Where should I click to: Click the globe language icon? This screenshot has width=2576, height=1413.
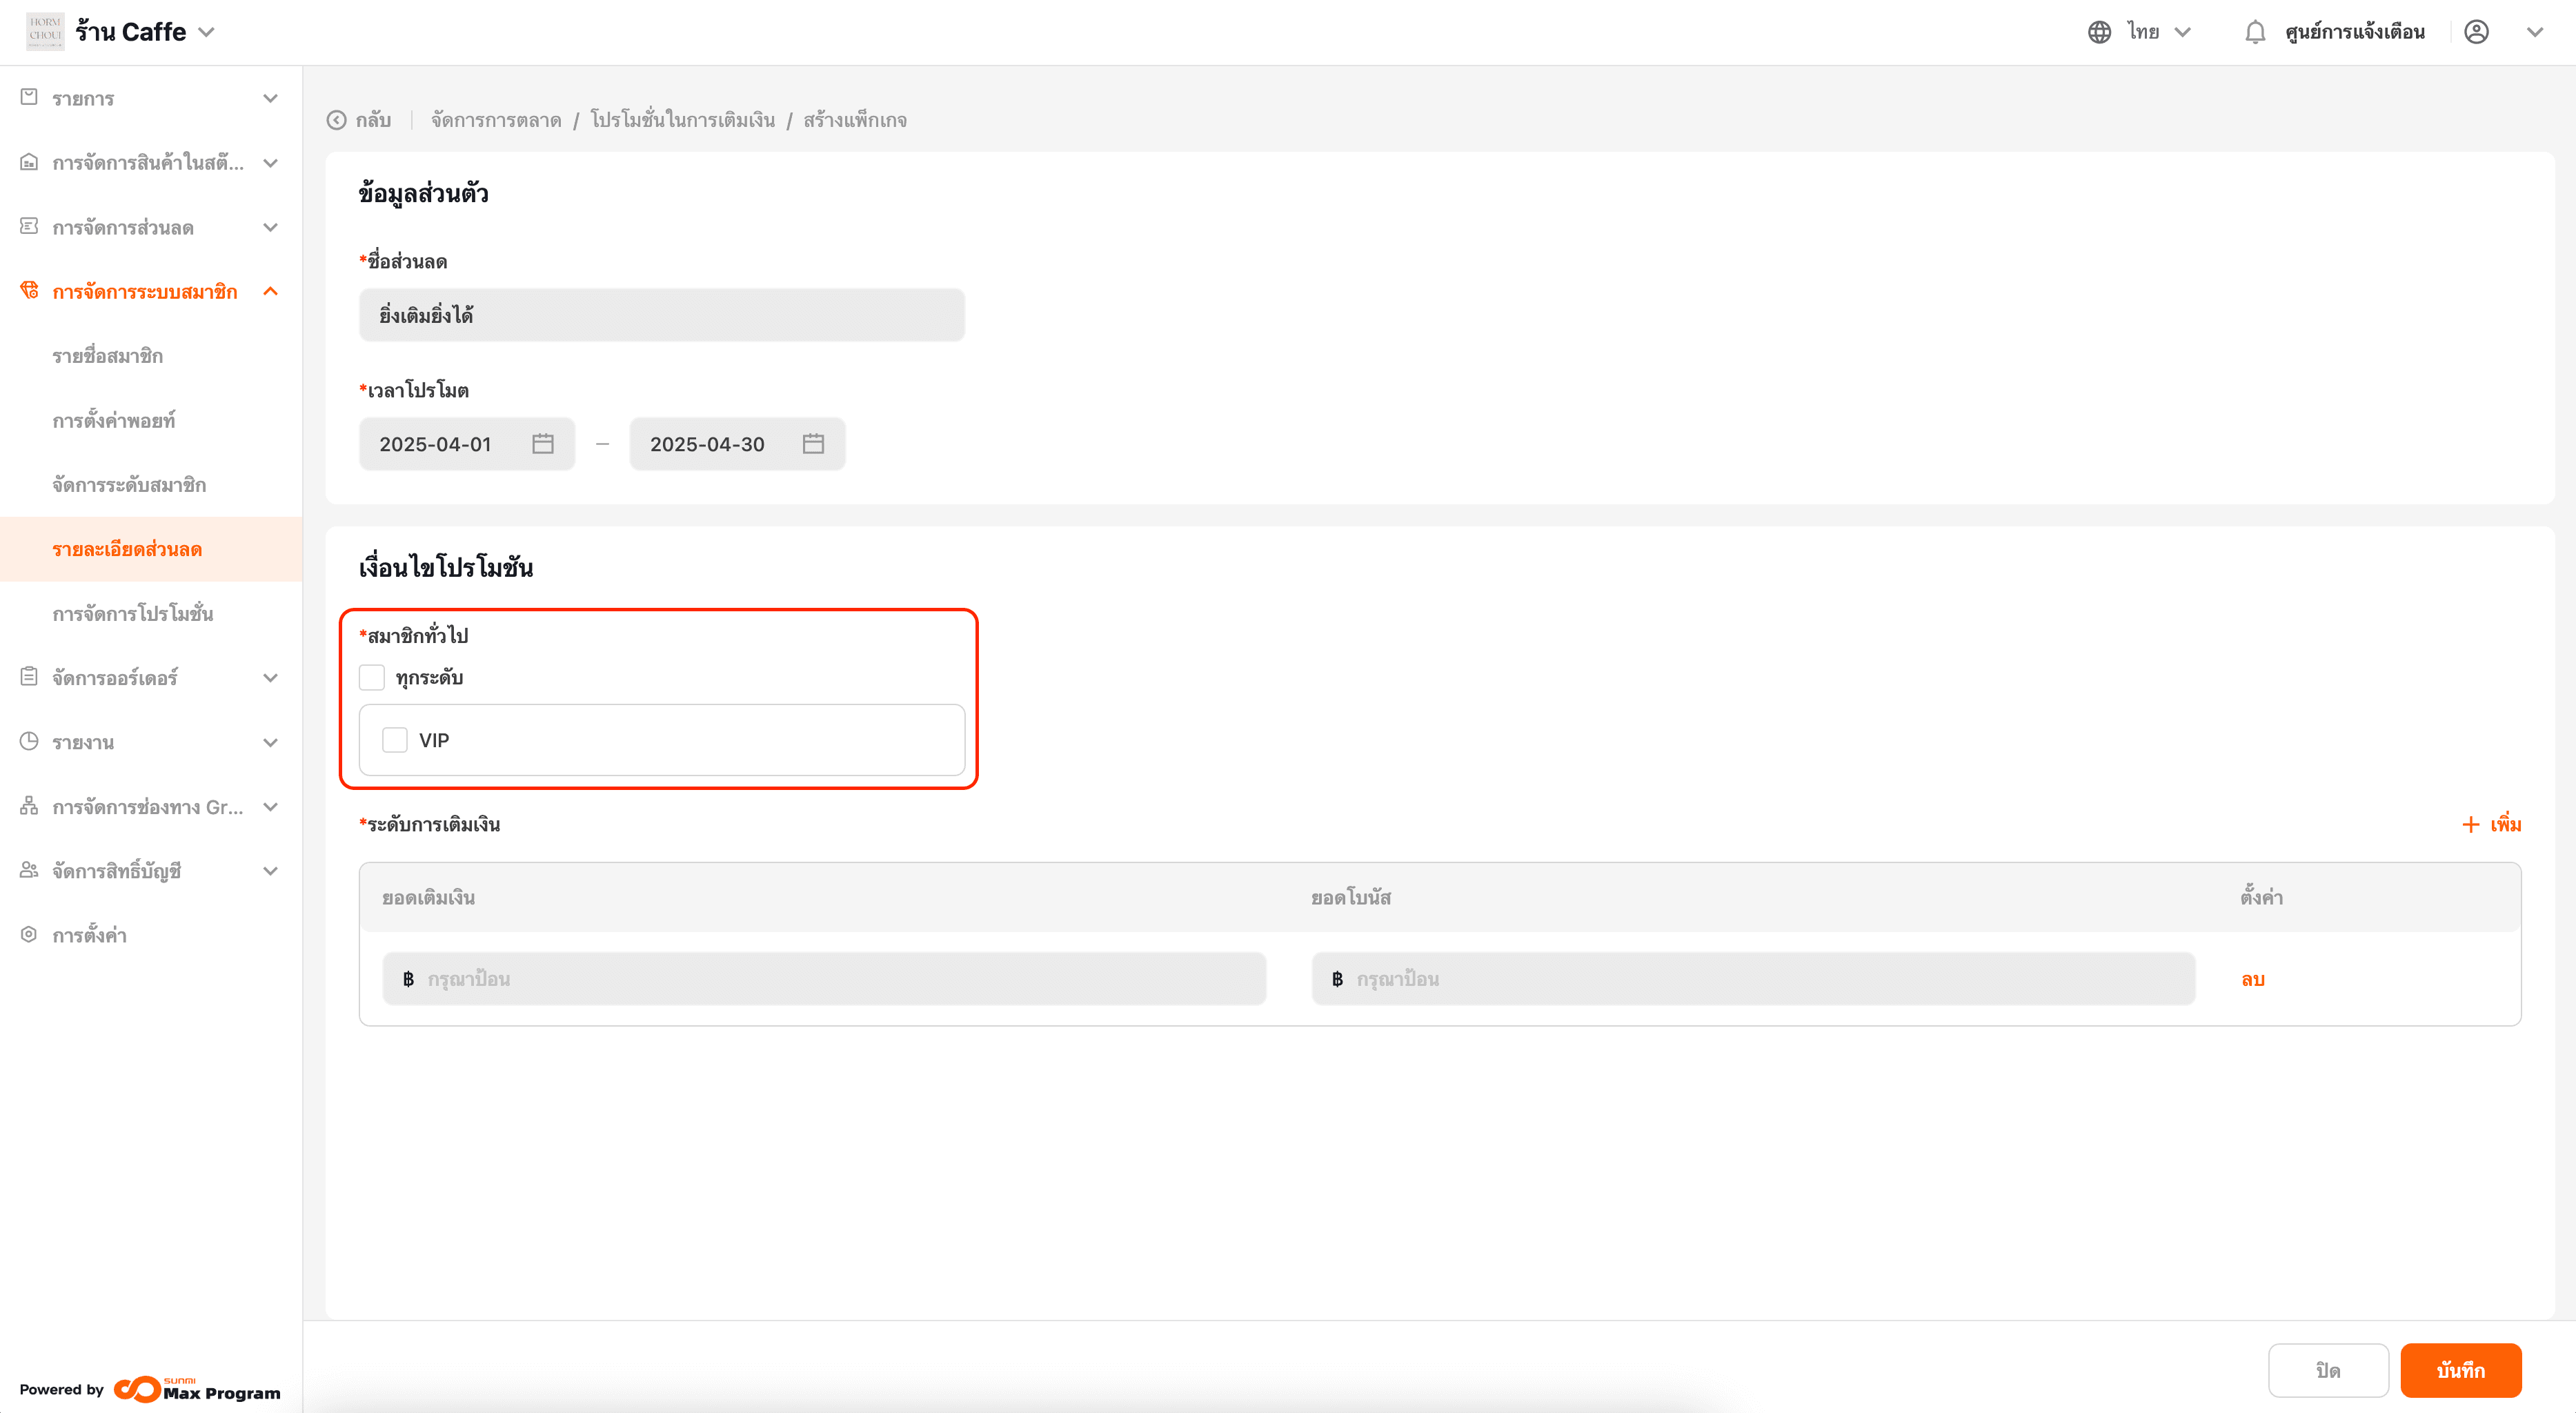(x=2099, y=32)
